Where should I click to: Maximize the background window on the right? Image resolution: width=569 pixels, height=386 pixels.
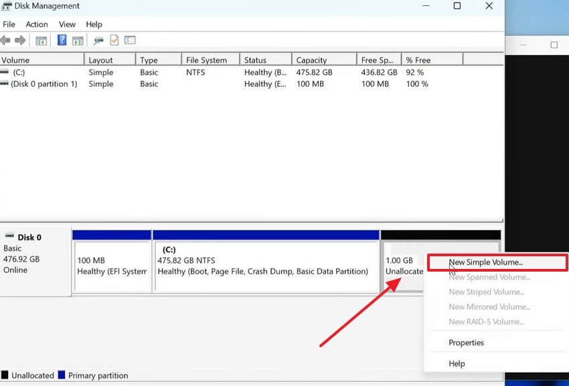click(x=554, y=45)
